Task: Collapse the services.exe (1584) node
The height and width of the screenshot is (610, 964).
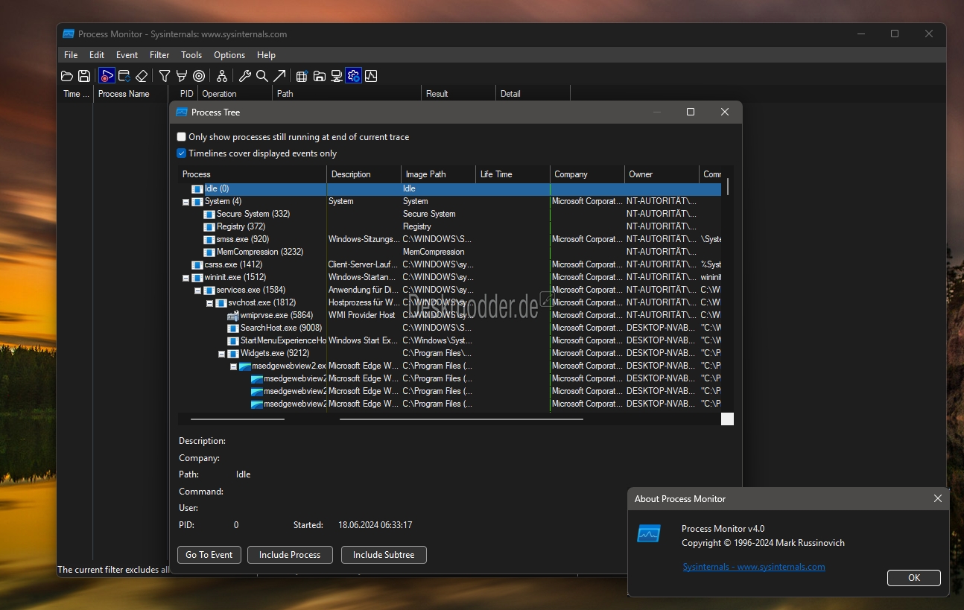Action: click(197, 290)
